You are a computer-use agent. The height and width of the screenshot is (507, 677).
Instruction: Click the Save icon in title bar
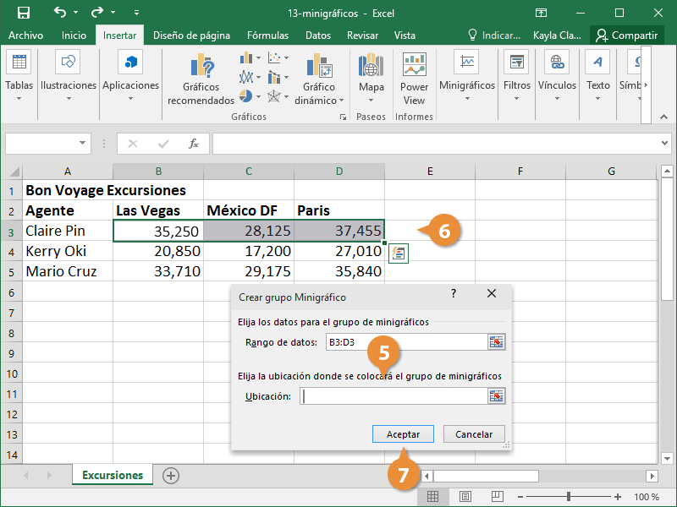point(23,13)
